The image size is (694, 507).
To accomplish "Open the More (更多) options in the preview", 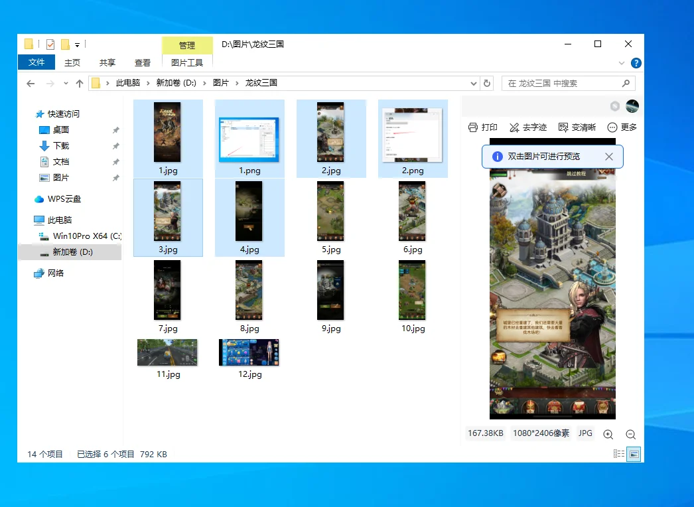I will tap(622, 127).
